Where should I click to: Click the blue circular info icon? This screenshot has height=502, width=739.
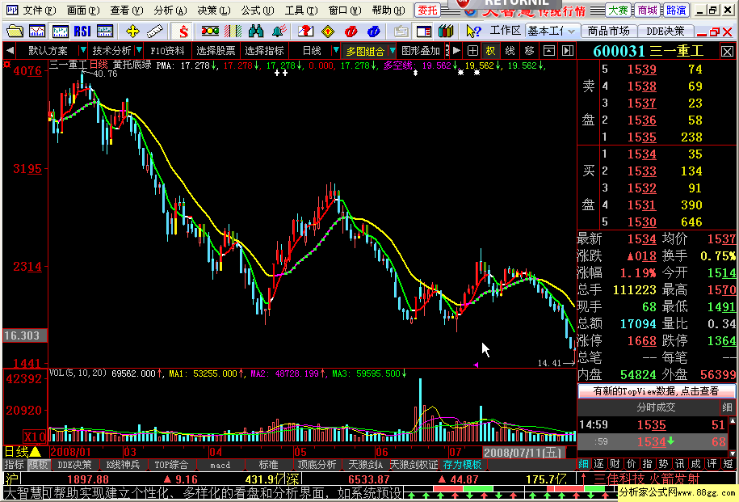click(x=373, y=32)
